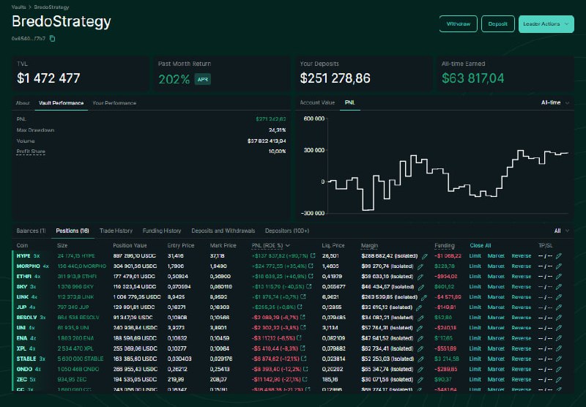Open the All positions filter dropdown
Viewport: 586px width, 407px height.
click(x=561, y=231)
